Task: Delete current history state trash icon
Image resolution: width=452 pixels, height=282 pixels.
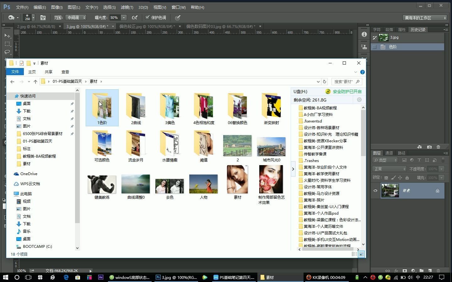Action: [x=438, y=147]
